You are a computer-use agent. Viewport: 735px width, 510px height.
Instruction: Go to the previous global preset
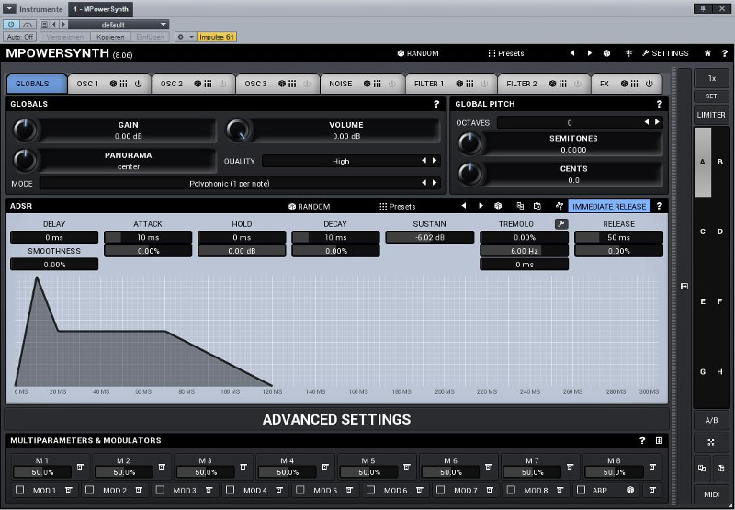(x=572, y=53)
